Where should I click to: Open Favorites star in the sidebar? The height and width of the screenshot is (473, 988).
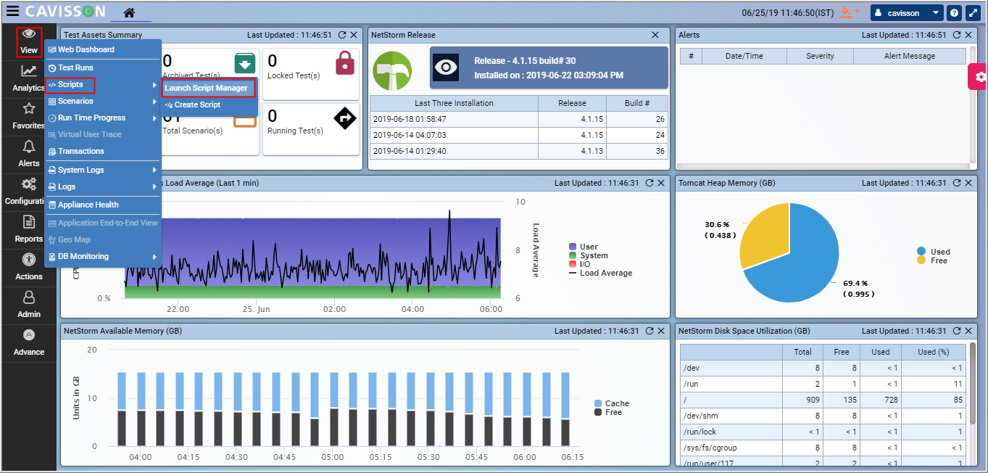(x=29, y=116)
